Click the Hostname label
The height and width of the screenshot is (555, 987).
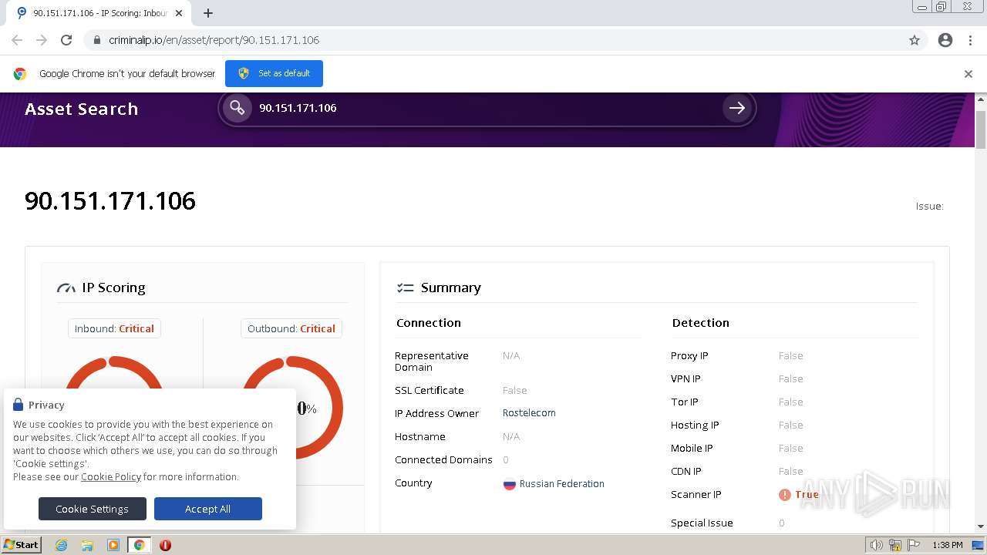(x=420, y=437)
